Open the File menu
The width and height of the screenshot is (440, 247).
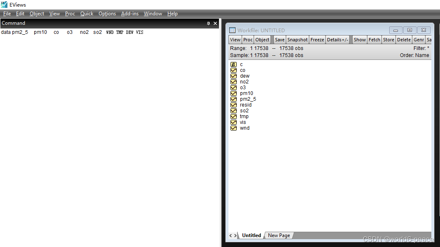click(x=7, y=14)
